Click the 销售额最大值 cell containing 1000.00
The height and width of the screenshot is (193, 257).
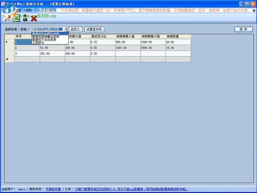pos(153,42)
